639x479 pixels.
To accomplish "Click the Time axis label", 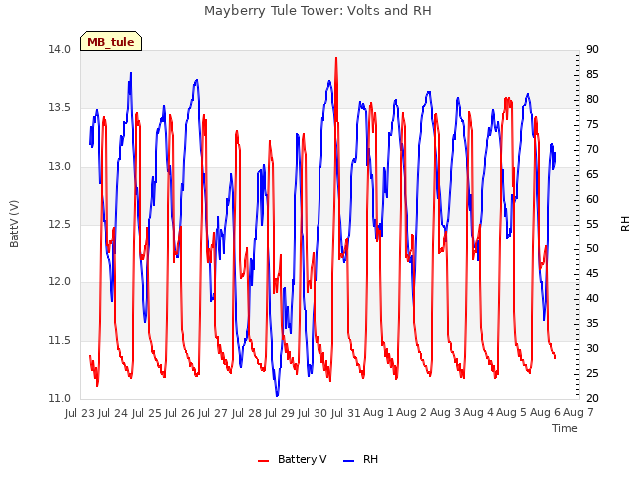I will 565,428.
